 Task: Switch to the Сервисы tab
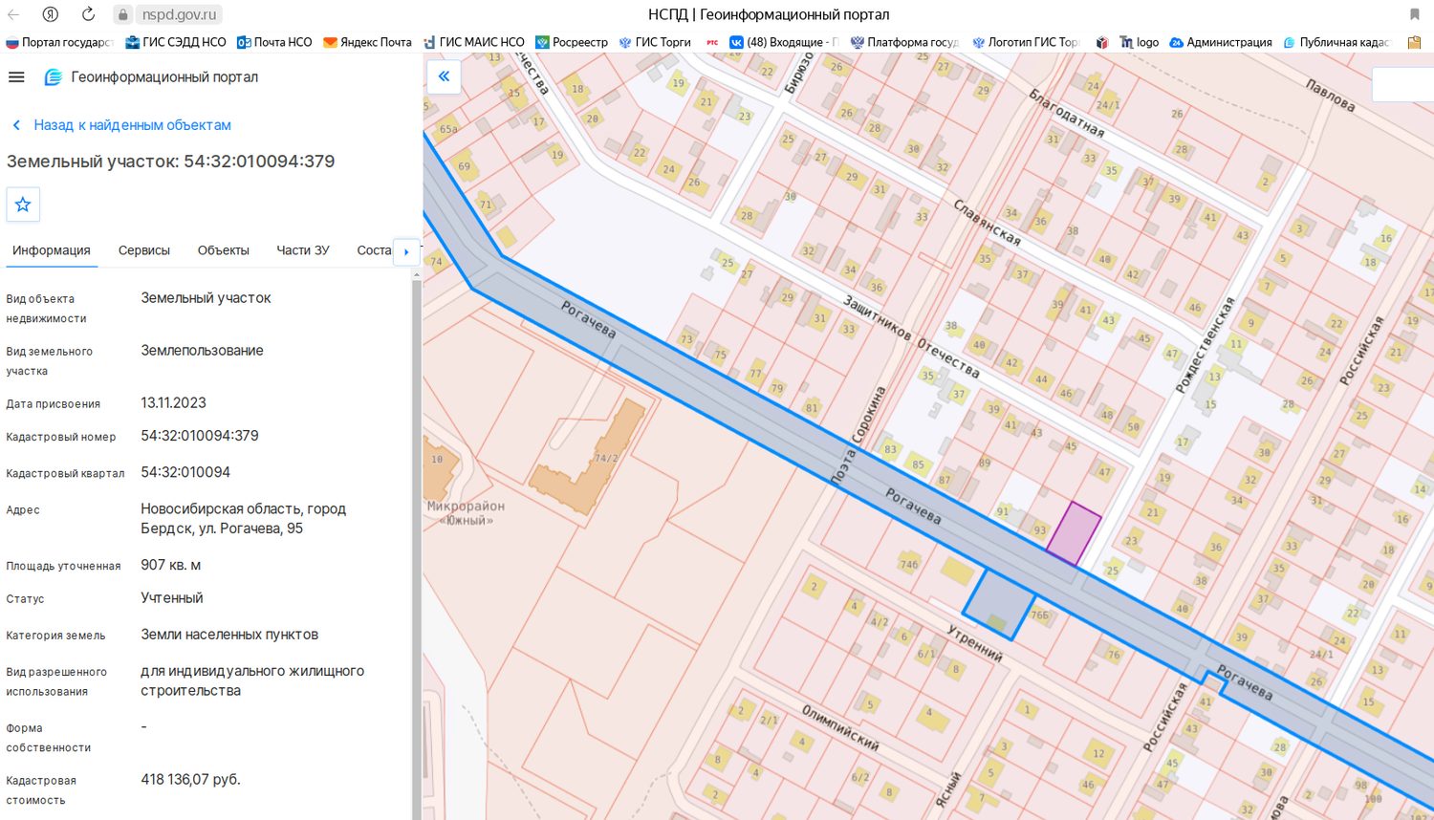(144, 250)
